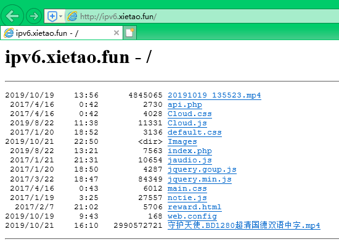Go back with the browser back arrow
Viewport: 339px width, 242px height.
12,16
